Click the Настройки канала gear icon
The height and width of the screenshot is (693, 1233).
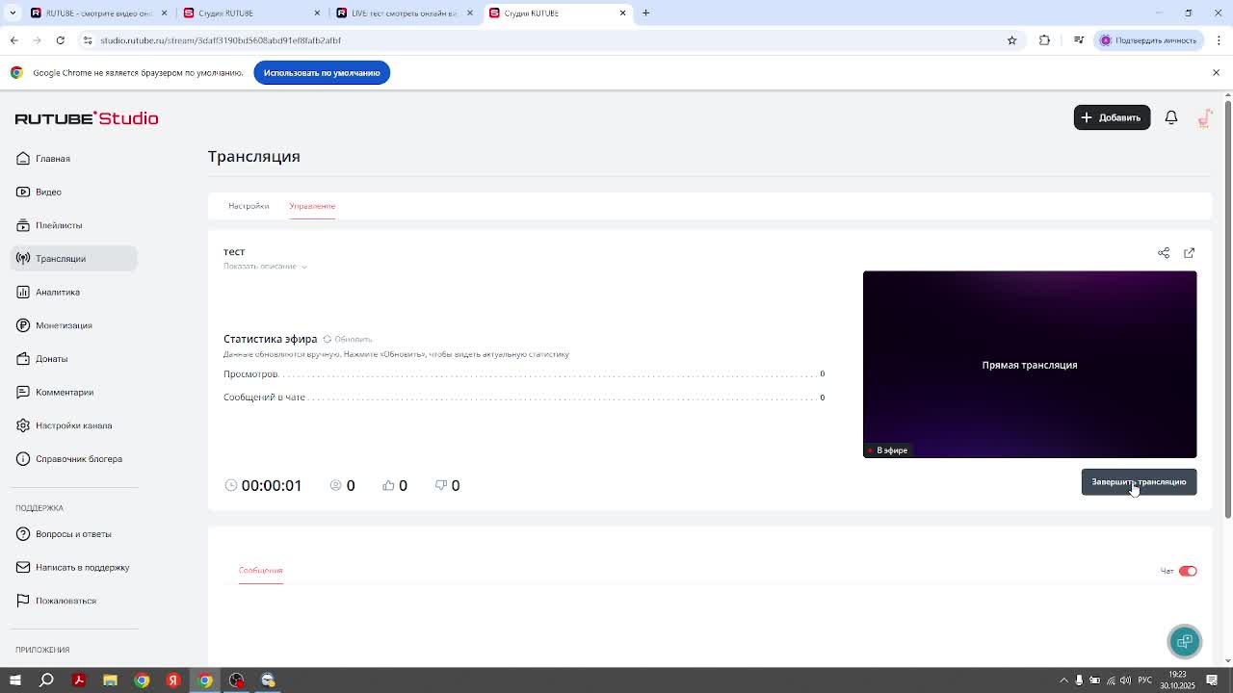tap(23, 425)
